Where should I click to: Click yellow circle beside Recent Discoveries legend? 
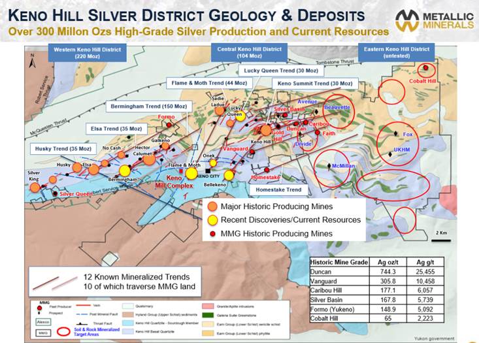212,220
